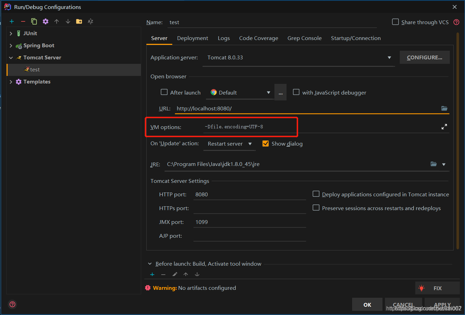Image resolution: width=465 pixels, height=315 pixels.
Task: Move configuration up in list
Action: click(x=57, y=21)
